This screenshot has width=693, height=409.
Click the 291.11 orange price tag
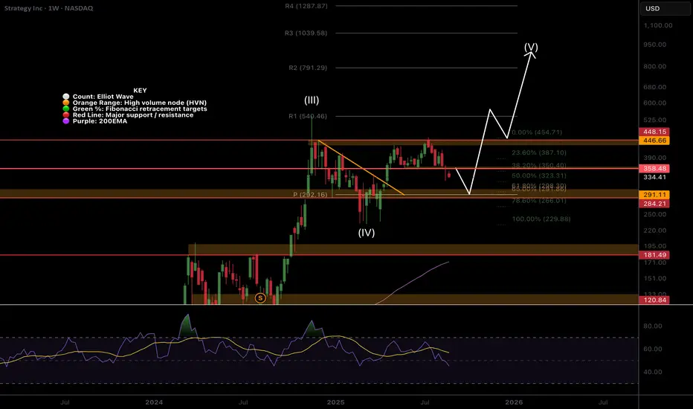(x=654, y=195)
